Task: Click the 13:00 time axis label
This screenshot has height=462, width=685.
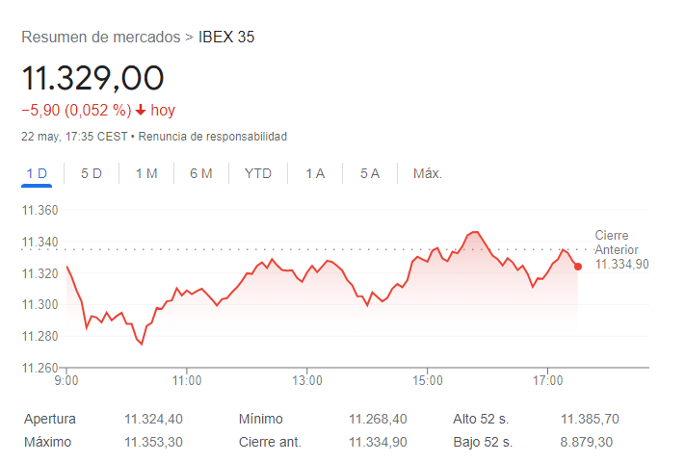Action: [x=307, y=381]
